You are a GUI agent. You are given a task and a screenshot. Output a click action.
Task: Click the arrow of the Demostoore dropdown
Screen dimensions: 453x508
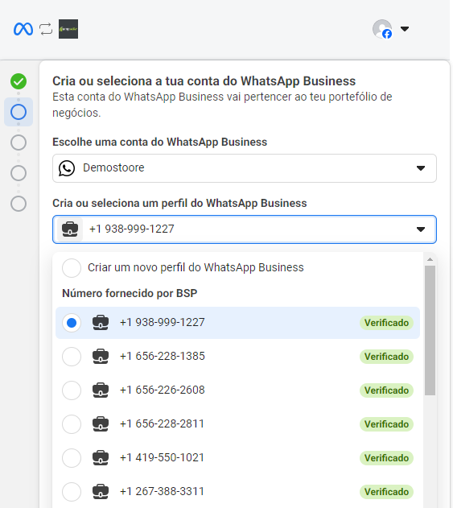(421, 168)
